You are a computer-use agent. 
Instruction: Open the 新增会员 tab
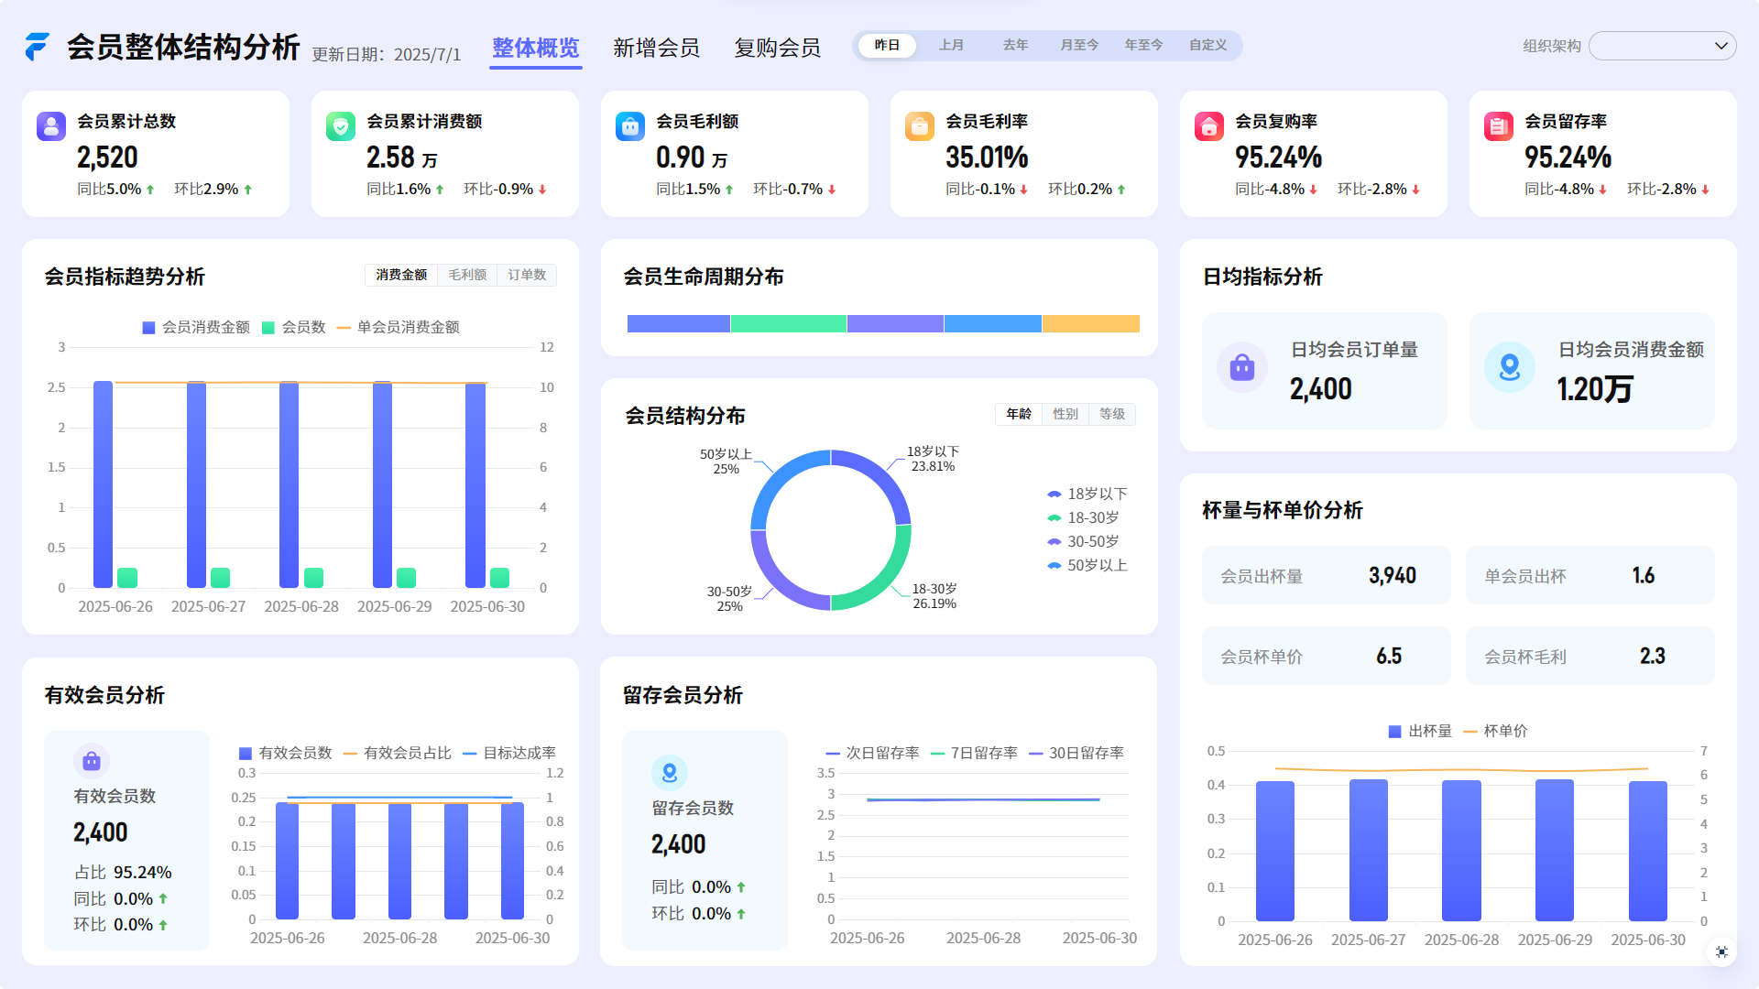click(656, 48)
